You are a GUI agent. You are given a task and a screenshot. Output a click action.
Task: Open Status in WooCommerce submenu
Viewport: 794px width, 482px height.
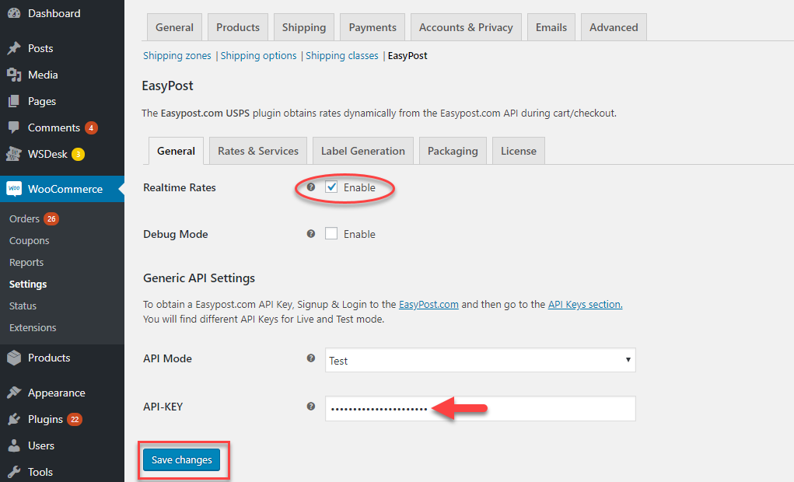click(x=23, y=306)
